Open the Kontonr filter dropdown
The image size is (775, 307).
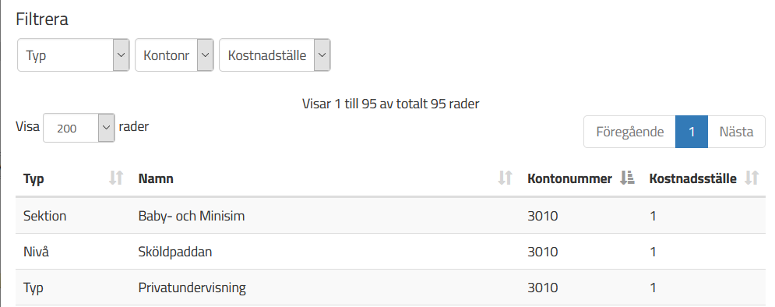point(174,55)
